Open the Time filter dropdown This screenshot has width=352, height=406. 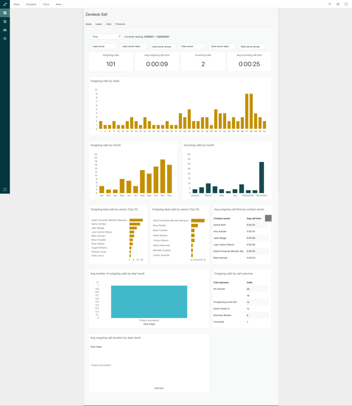click(x=104, y=36)
